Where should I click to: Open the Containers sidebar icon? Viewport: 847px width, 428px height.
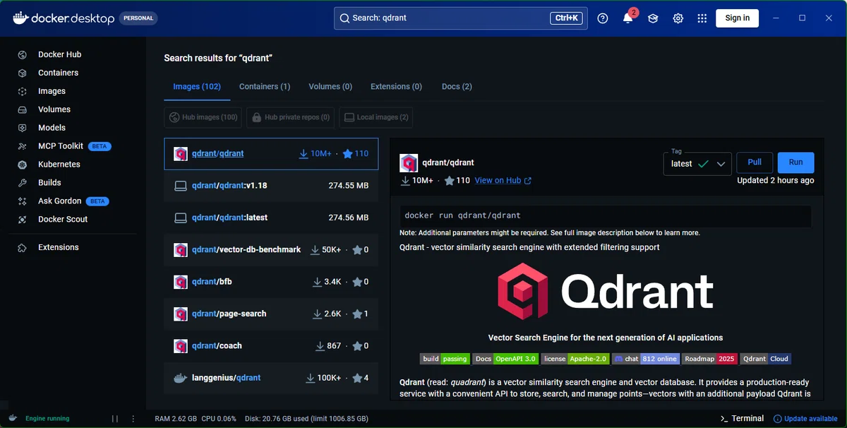[23, 73]
